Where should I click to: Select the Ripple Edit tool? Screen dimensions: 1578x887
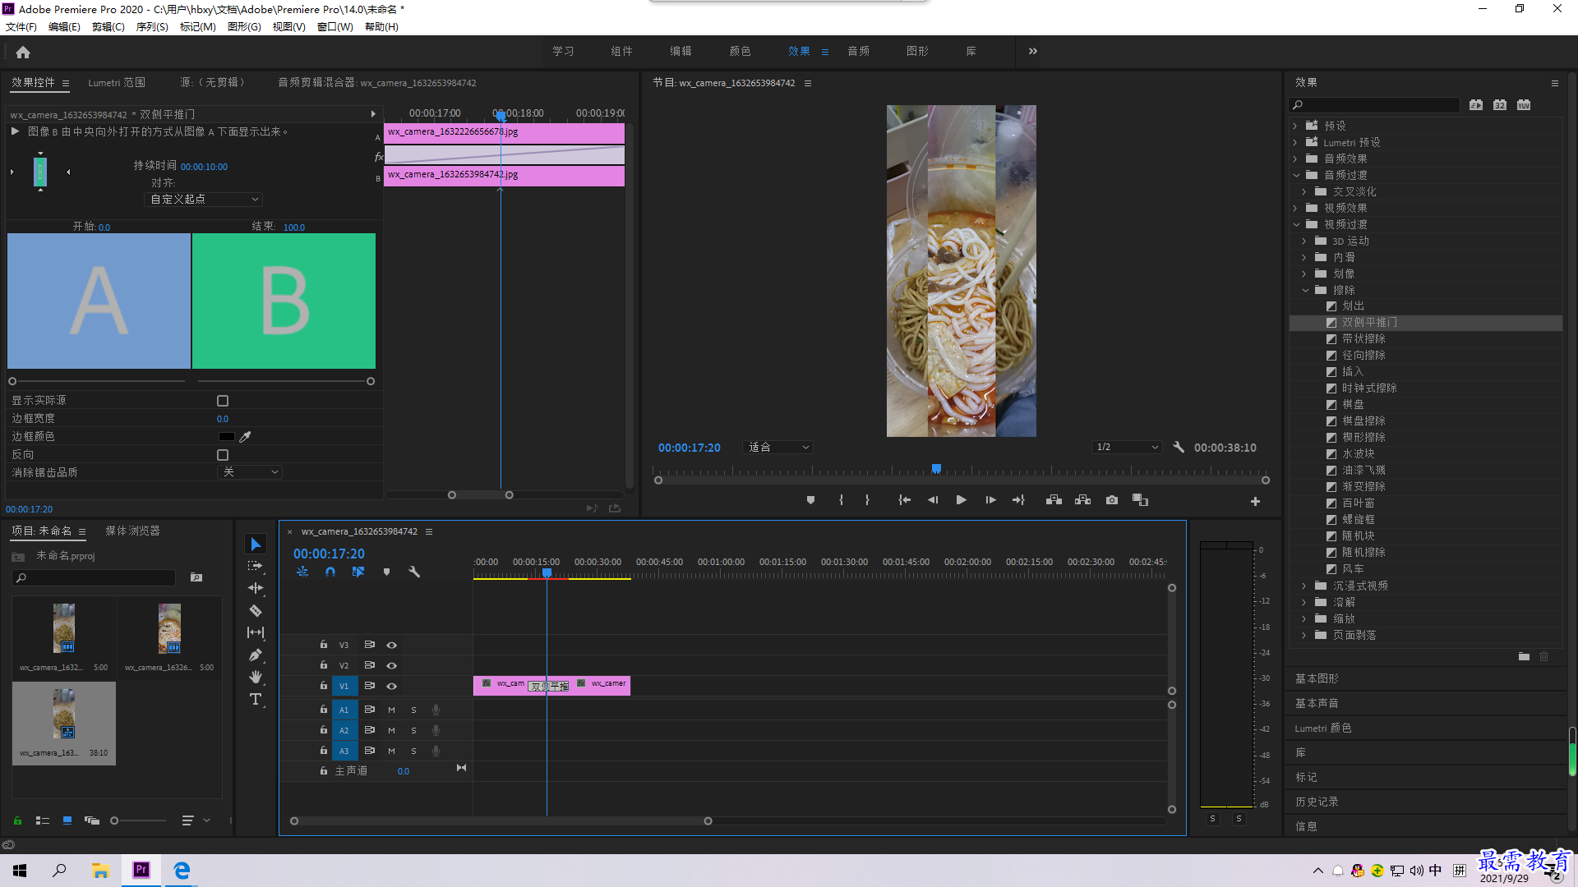click(256, 588)
